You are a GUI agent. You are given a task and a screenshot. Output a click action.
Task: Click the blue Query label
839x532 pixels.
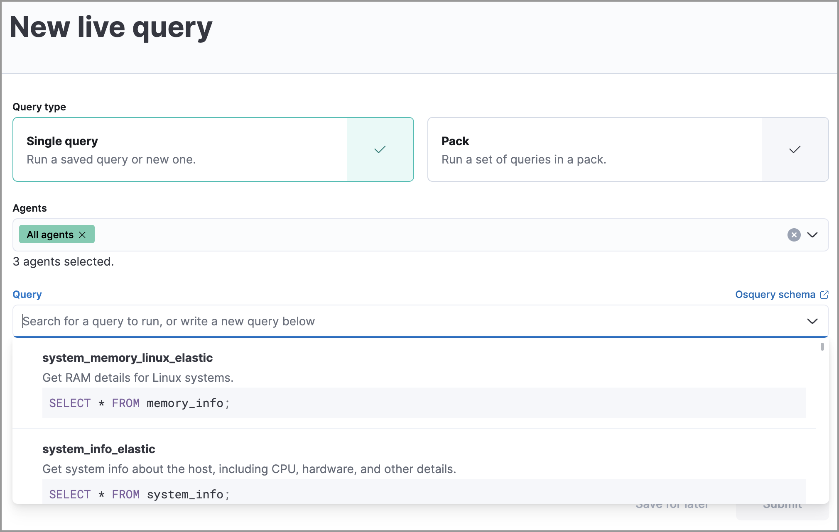[x=27, y=294]
